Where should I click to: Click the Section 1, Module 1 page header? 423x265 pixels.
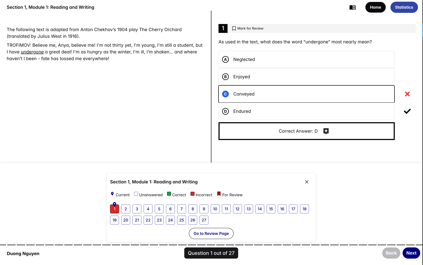pos(51,7)
